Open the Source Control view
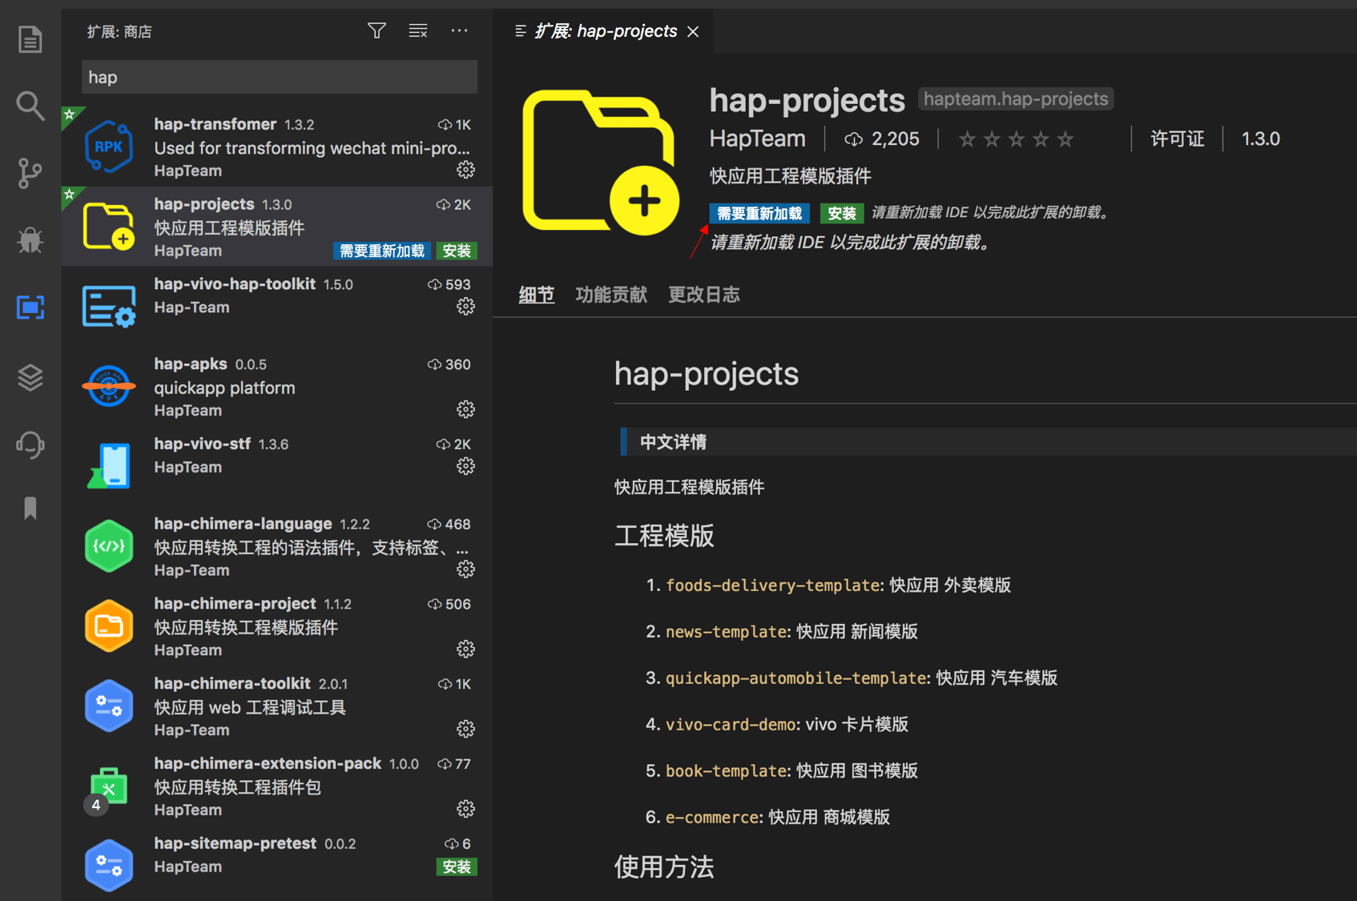The width and height of the screenshot is (1357, 901). [x=30, y=172]
